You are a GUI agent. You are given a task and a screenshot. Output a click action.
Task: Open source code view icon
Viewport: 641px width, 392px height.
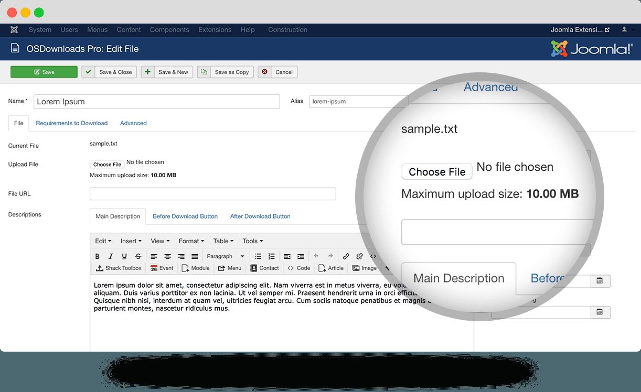pos(373,256)
